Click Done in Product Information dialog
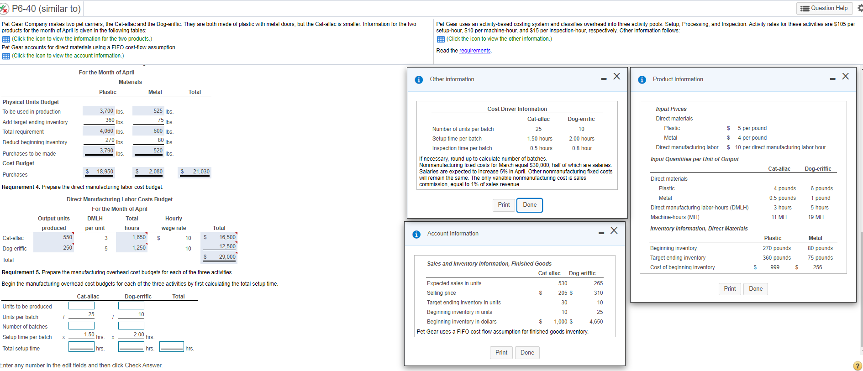This screenshot has width=863, height=371. pos(756,289)
